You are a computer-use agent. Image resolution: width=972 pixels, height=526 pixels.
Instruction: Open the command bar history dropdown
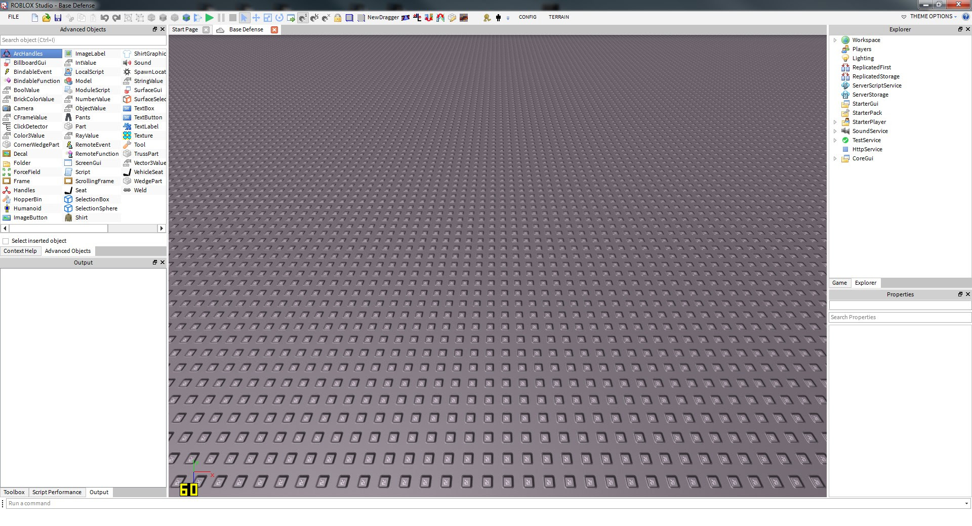click(966, 503)
